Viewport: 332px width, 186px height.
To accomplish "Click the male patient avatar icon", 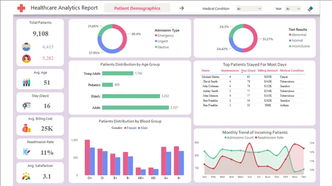I will pos(26,47).
